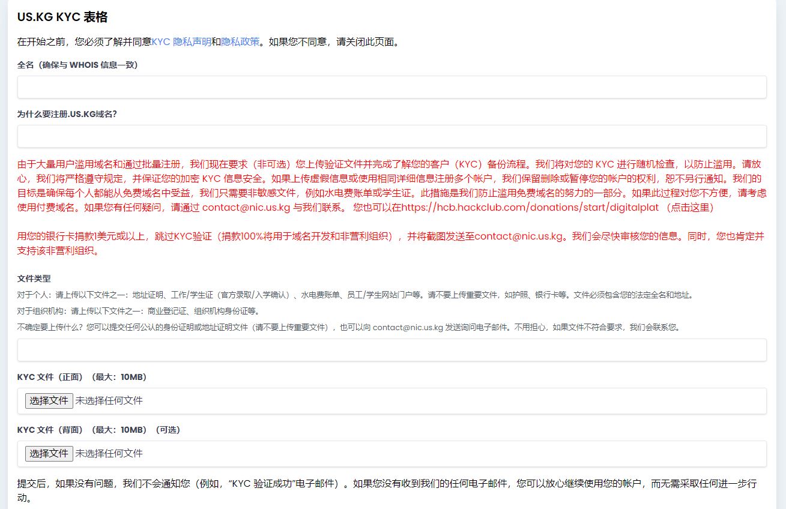Click the red paragraph starting 用您的银行卡捐款1美元
786x509 pixels.
click(x=391, y=244)
